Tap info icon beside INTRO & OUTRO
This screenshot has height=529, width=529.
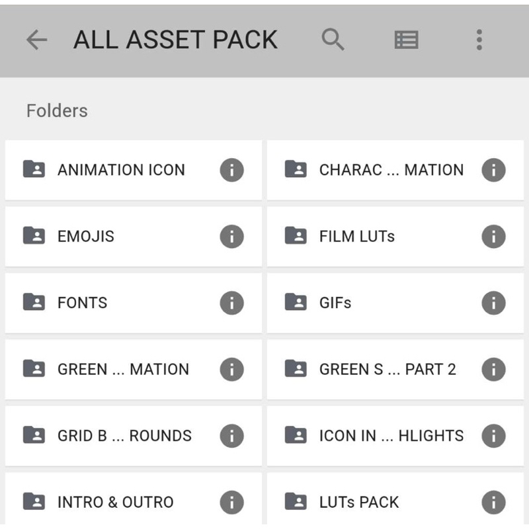pos(231,502)
